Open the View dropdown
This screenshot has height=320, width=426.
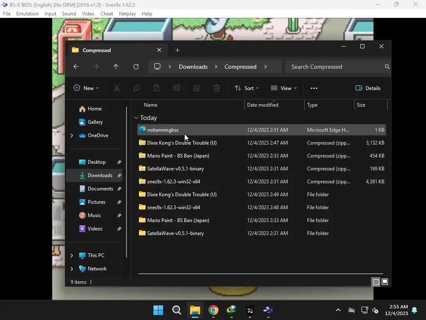283,88
